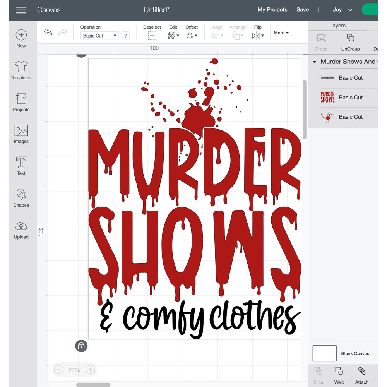Switch to the Canvas view
Screen dimensions: 387x387
point(49,10)
